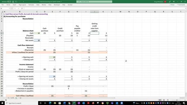187x105 pixels.
Task: Switch to Page Layout view icon
Action: [164, 100]
